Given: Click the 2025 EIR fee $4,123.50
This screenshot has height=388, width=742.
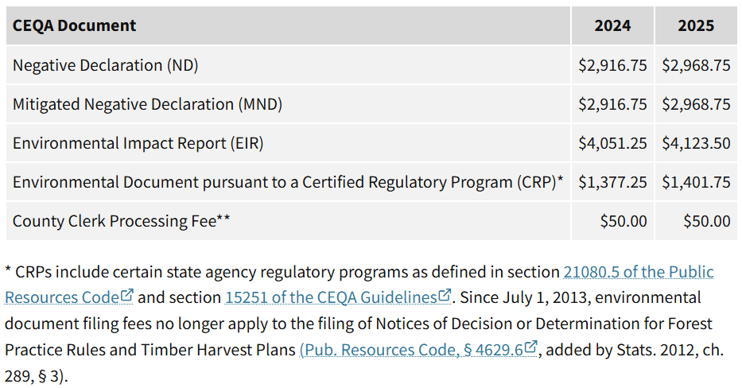Looking at the screenshot, I should (x=696, y=143).
